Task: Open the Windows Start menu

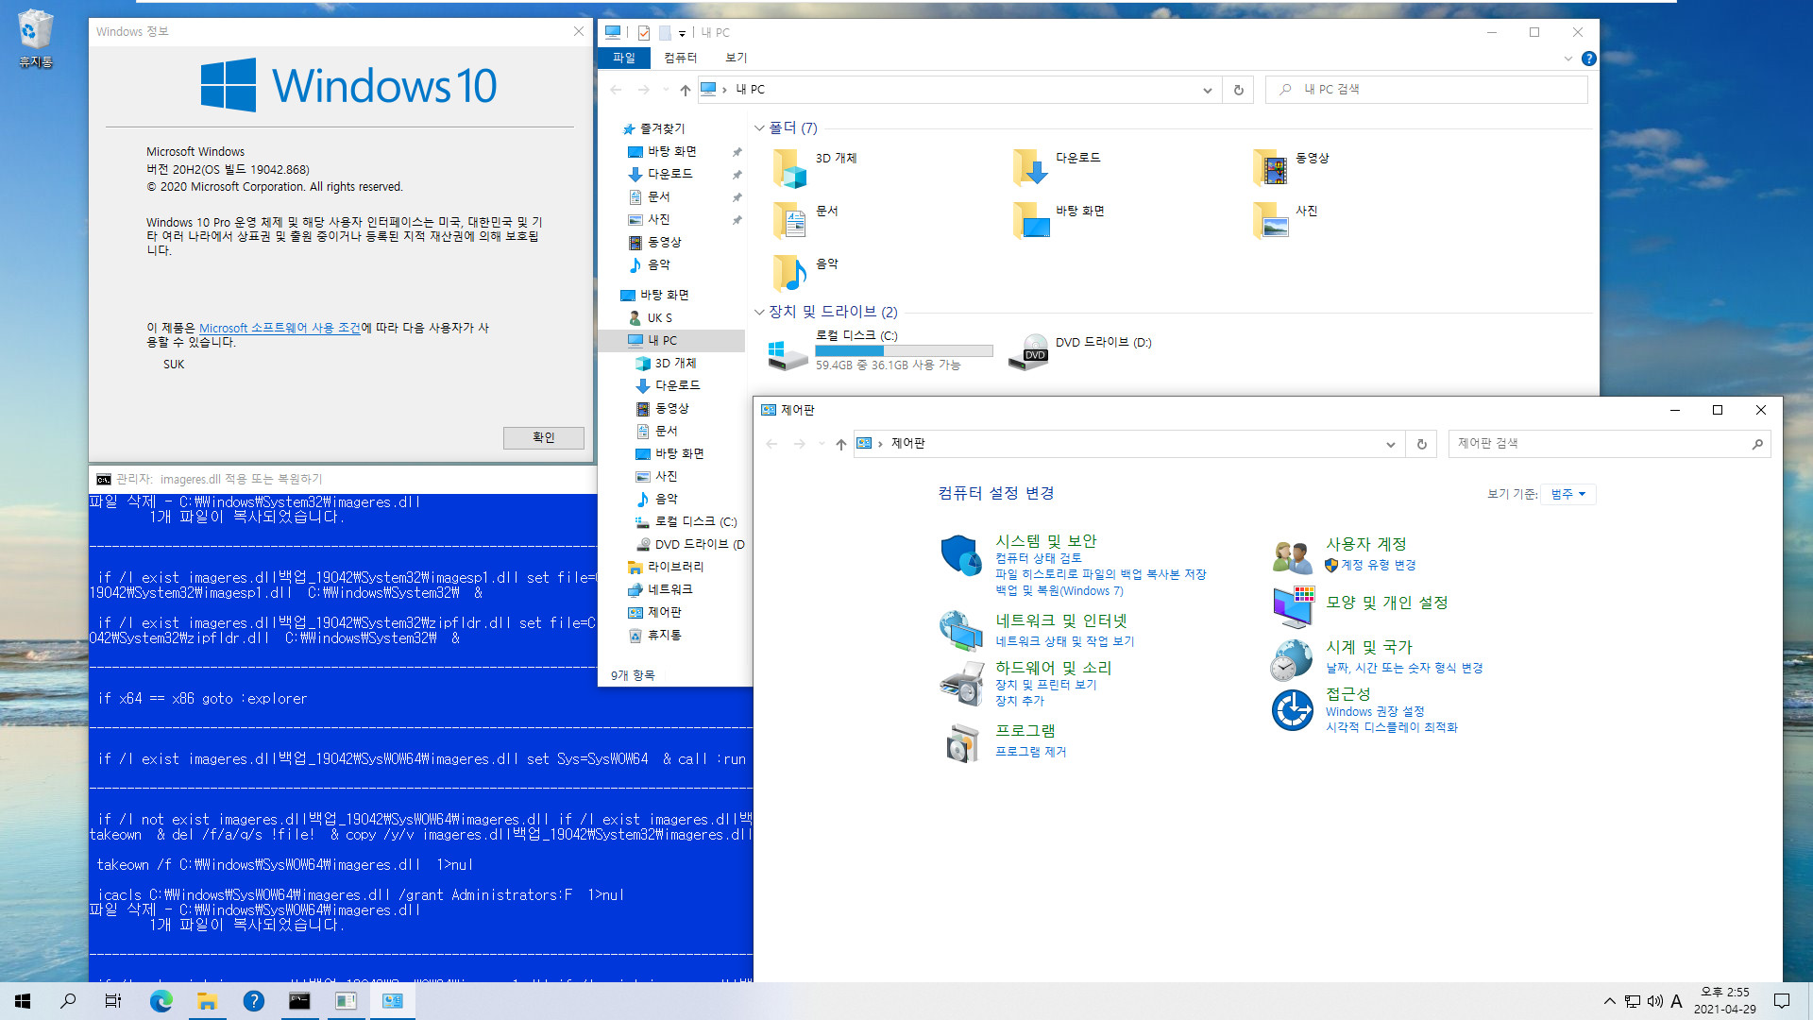Action: [x=23, y=1001]
